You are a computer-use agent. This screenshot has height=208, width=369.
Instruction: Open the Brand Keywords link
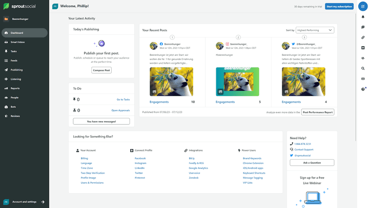coord(252,158)
